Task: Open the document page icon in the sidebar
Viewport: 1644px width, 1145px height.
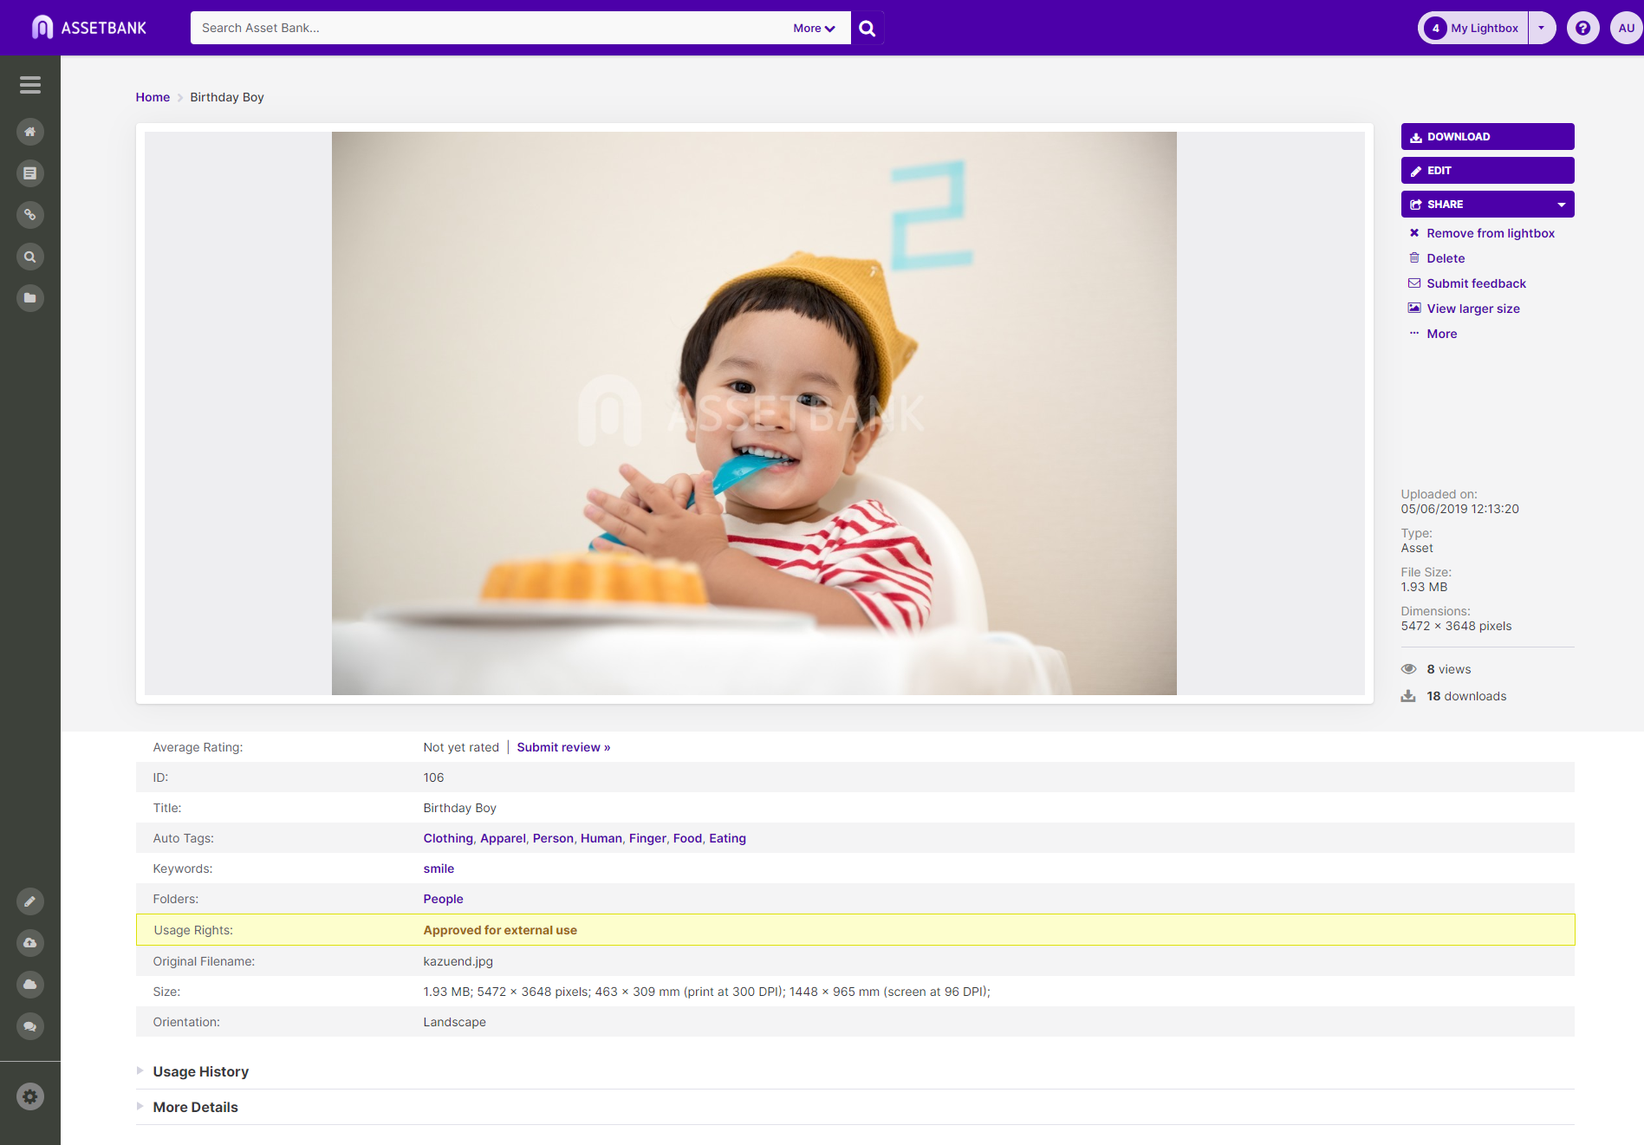Action: tap(30, 173)
